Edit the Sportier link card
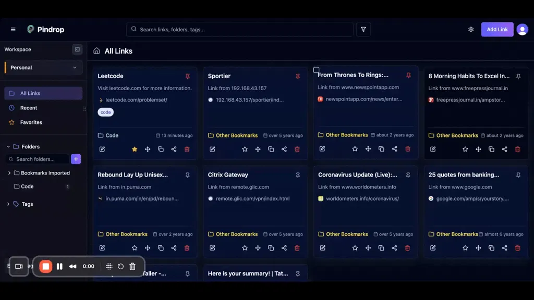This screenshot has height=300, width=534. (213, 149)
